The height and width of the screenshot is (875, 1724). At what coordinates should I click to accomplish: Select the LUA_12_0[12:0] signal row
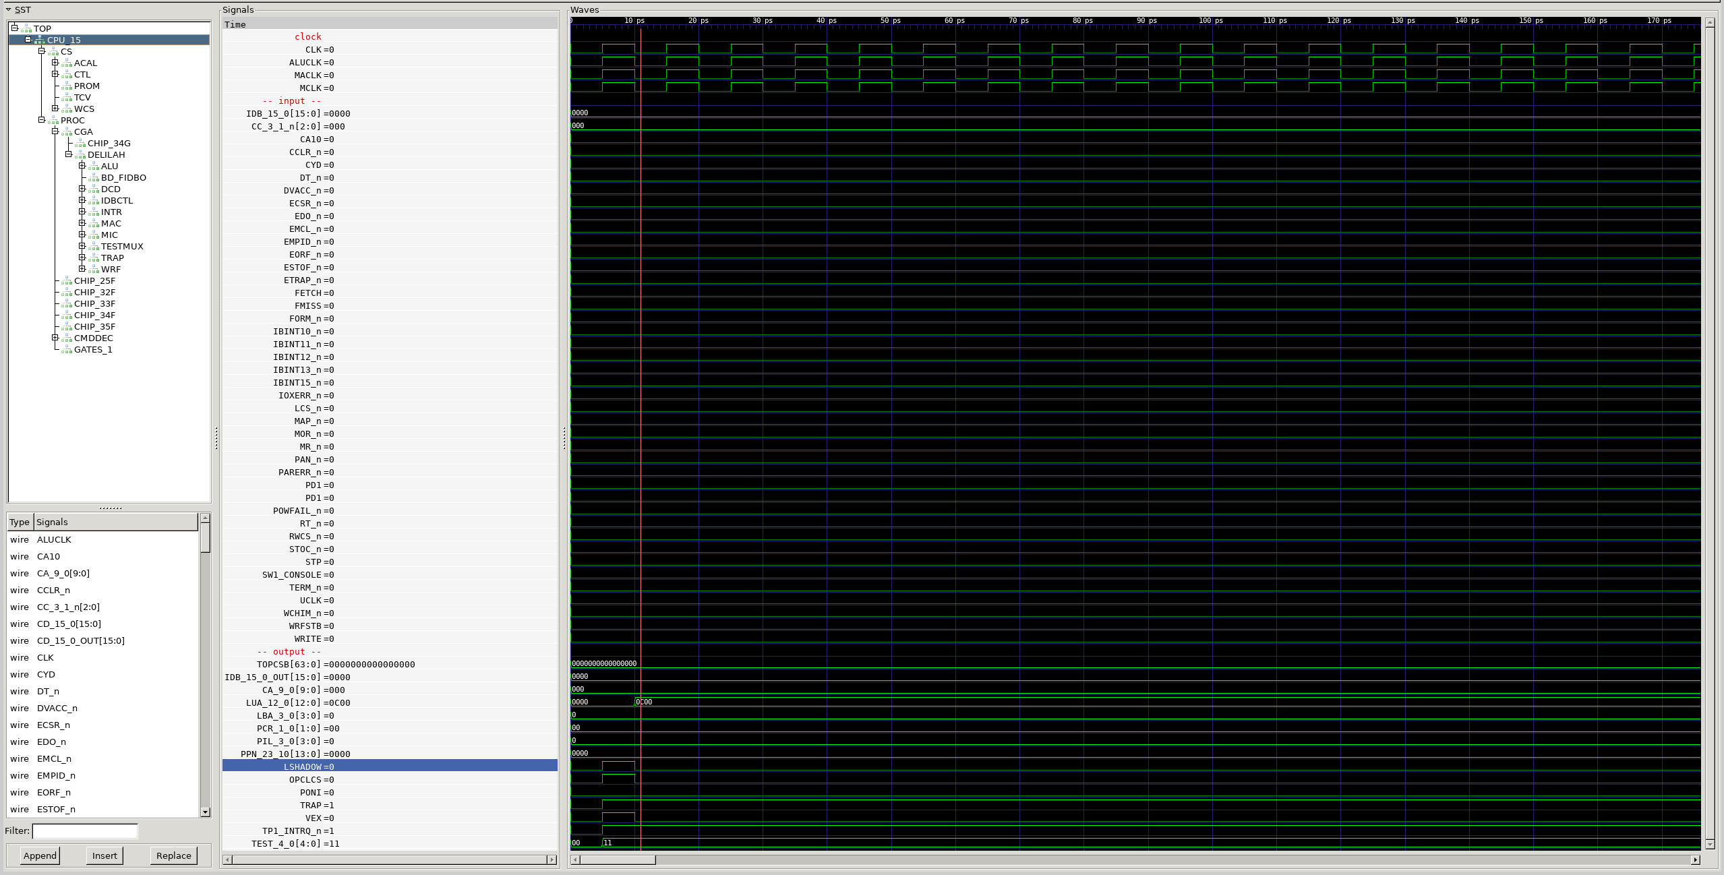390,702
